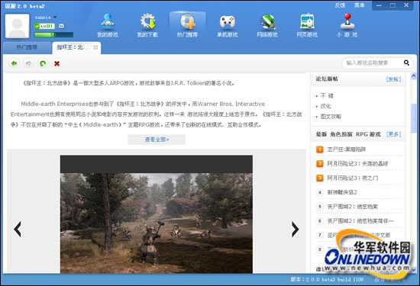Open the mail message icon

(62, 26)
